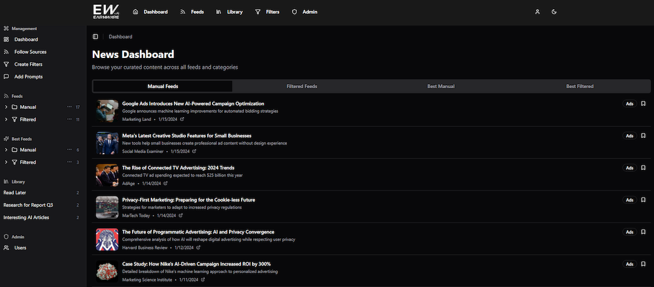Switch to the Best Manual tab
This screenshot has height=287, width=654.
pyautogui.click(x=441, y=86)
